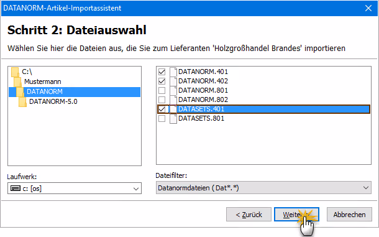Open the Laufwerk drive dropdown
379x237 pixels.
[x=136, y=188]
